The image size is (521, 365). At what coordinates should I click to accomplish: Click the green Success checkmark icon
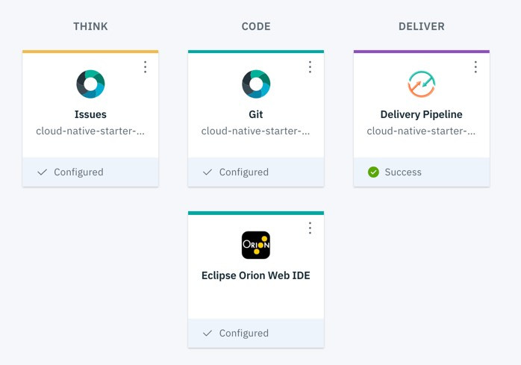click(x=373, y=172)
